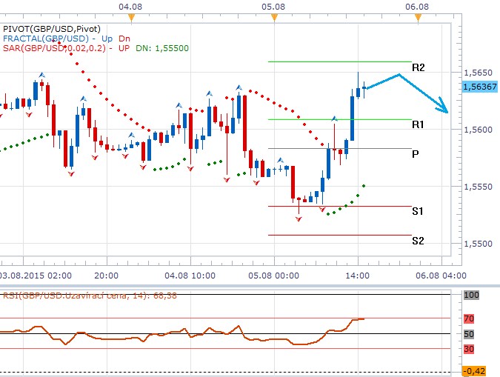
Task: Click the RSI 30 oversold level tag
Action: 468,349
